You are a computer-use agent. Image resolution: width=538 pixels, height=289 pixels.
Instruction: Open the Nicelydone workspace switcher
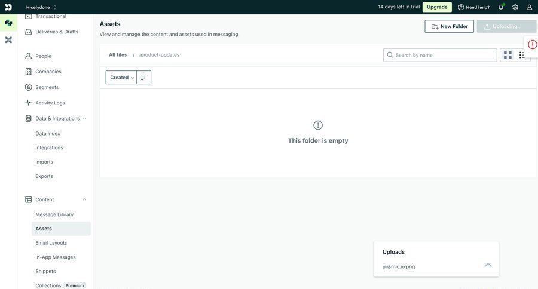(41, 7)
